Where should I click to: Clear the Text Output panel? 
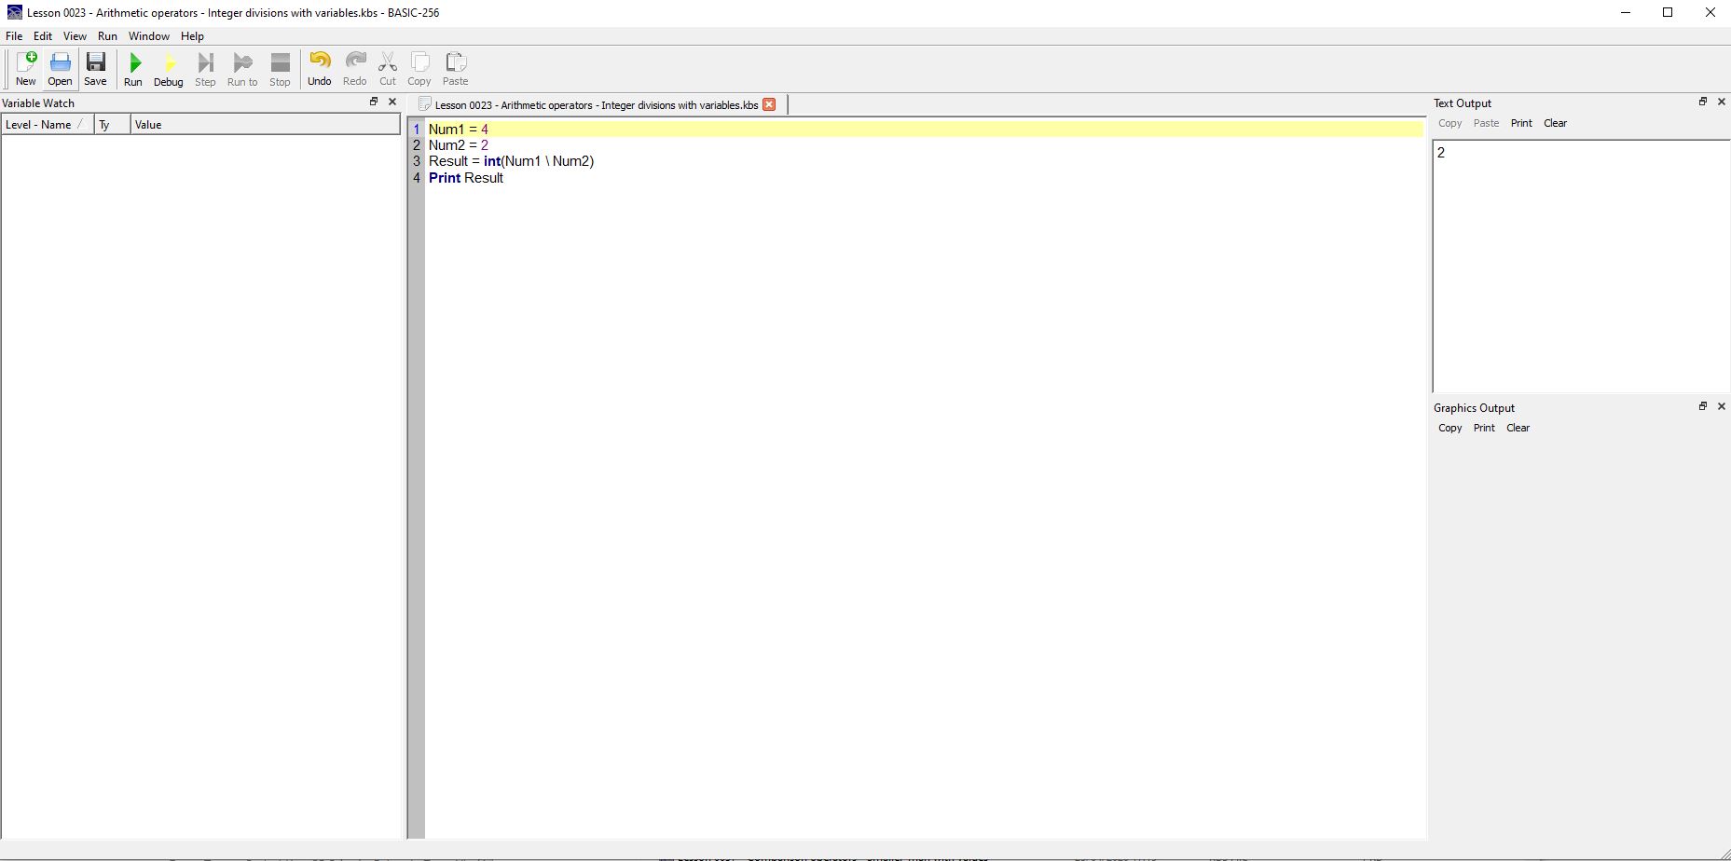pos(1555,123)
